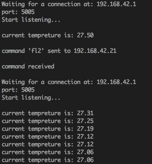
Task: Click the 'command received' line
Action: tap(28, 66)
